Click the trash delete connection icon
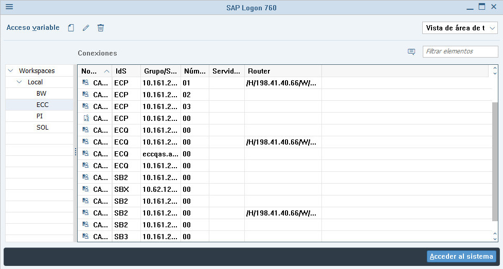The height and width of the screenshot is (269, 503). pyautogui.click(x=101, y=28)
